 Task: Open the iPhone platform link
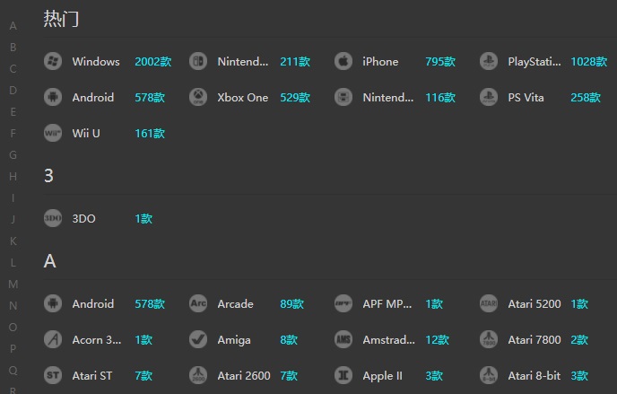pyautogui.click(x=380, y=61)
